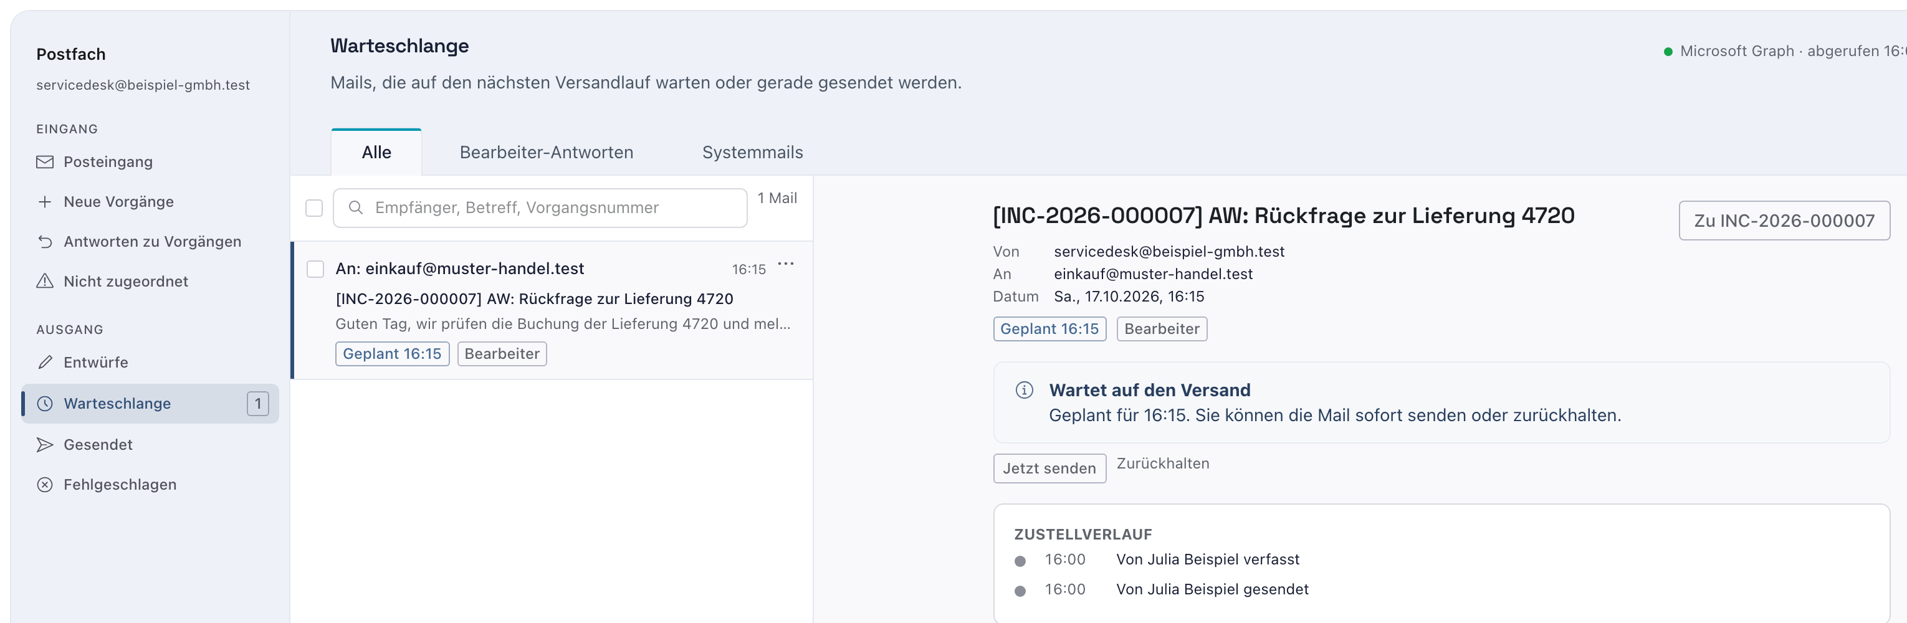This screenshot has width=1907, height=623.
Task: Click the Bearbeiter tag in the detail pane
Action: coord(1162,330)
